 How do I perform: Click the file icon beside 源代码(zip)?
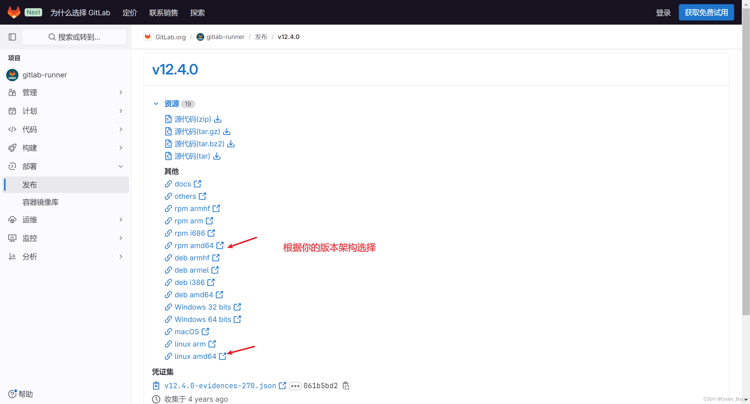[168, 119]
